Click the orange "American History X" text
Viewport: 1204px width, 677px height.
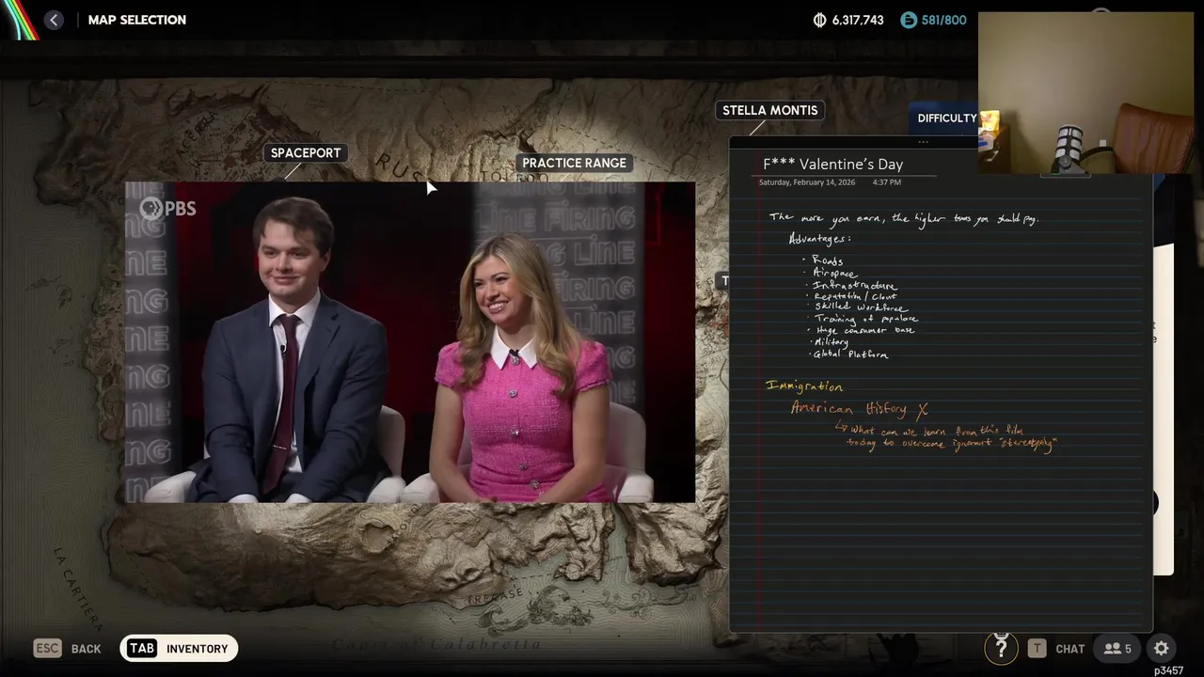pyautogui.click(x=860, y=409)
